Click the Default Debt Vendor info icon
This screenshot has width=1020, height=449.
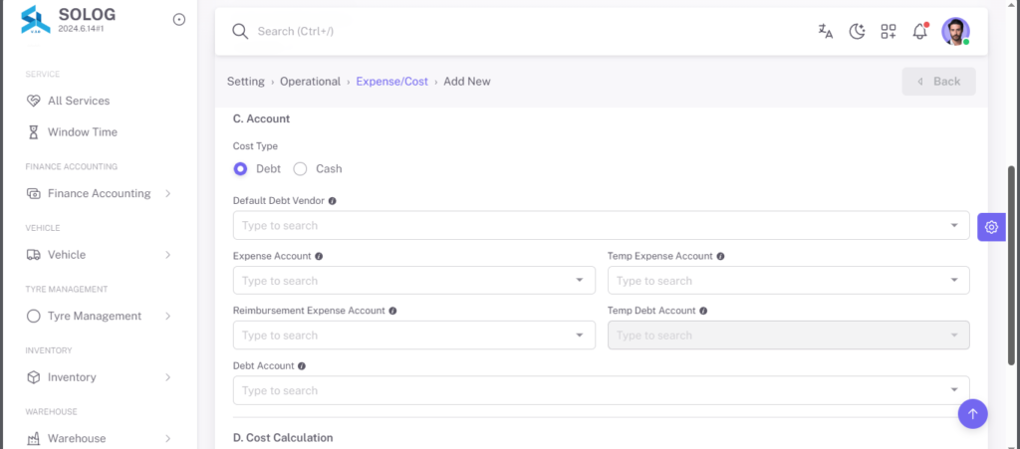click(333, 201)
